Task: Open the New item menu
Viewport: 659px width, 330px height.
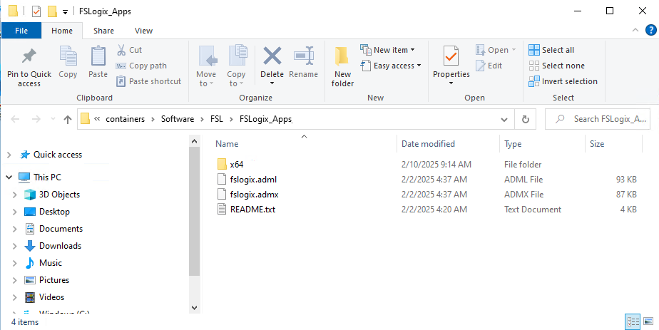Action: [x=387, y=50]
